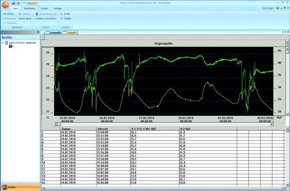Toggle the Grafik view checkbox

tap(65, 14)
